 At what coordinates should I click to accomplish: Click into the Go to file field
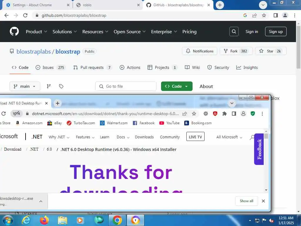(126, 86)
